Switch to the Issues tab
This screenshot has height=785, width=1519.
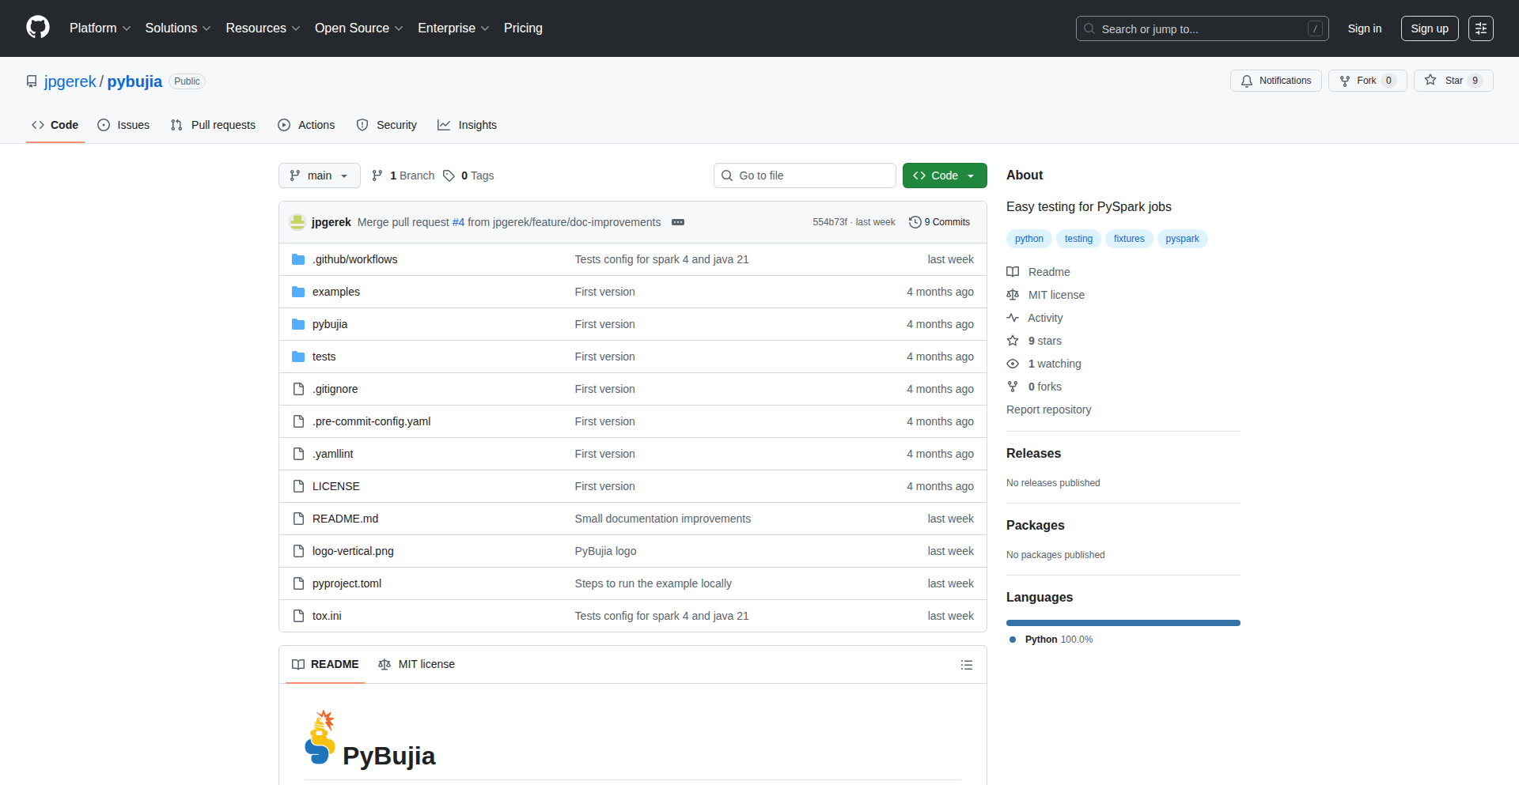coord(123,125)
